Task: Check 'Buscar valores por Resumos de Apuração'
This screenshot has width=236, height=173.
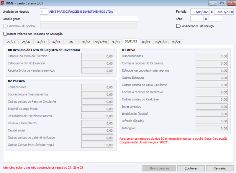Action: point(5,33)
